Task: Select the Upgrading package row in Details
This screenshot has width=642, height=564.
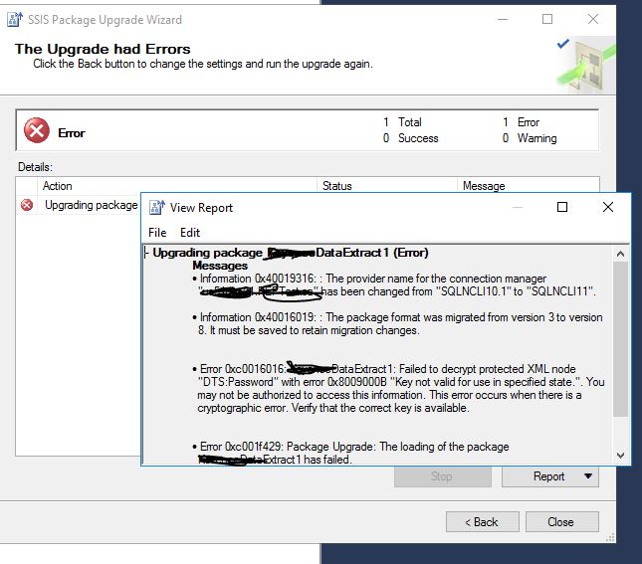Action: [x=79, y=205]
